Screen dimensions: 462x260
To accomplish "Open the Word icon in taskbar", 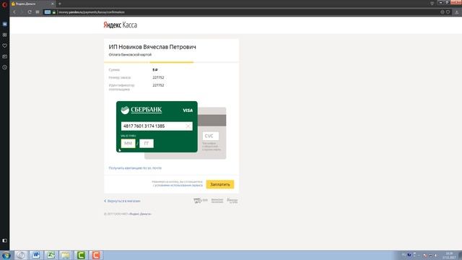I will coord(36,255).
